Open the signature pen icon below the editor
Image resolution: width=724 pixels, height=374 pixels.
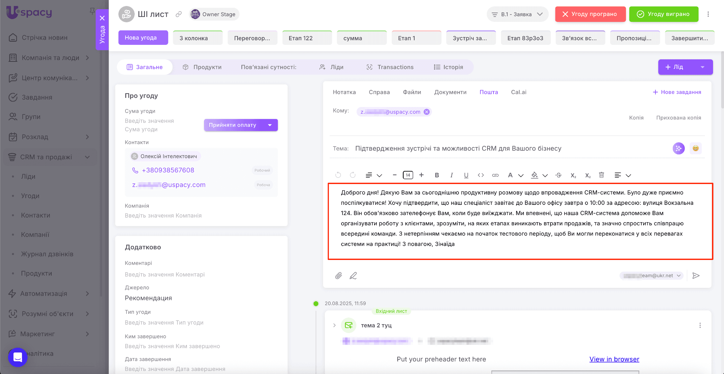click(x=353, y=276)
